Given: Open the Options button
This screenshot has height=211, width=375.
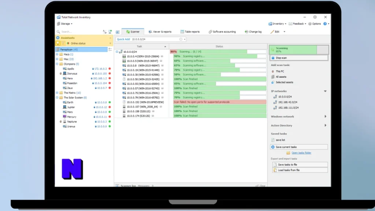Looking at the screenshot, I should click(x=315, y=24).
